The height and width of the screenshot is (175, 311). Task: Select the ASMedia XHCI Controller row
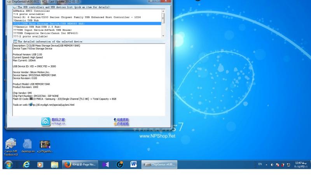87,11
